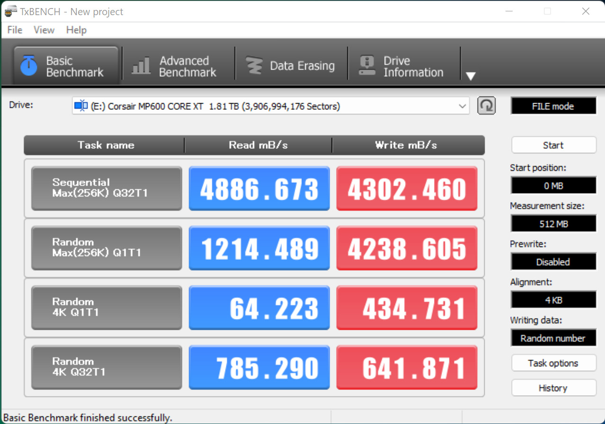Open the Drive selection dropdown

(462, 106)
